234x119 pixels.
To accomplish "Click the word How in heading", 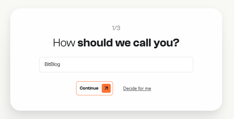I will pos(64,43).
